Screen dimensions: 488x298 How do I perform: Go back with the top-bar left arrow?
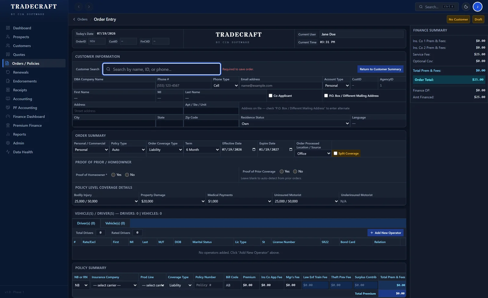79,6
